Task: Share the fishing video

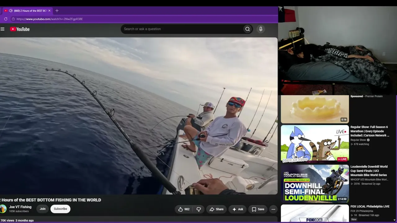Action: [216, 209]
